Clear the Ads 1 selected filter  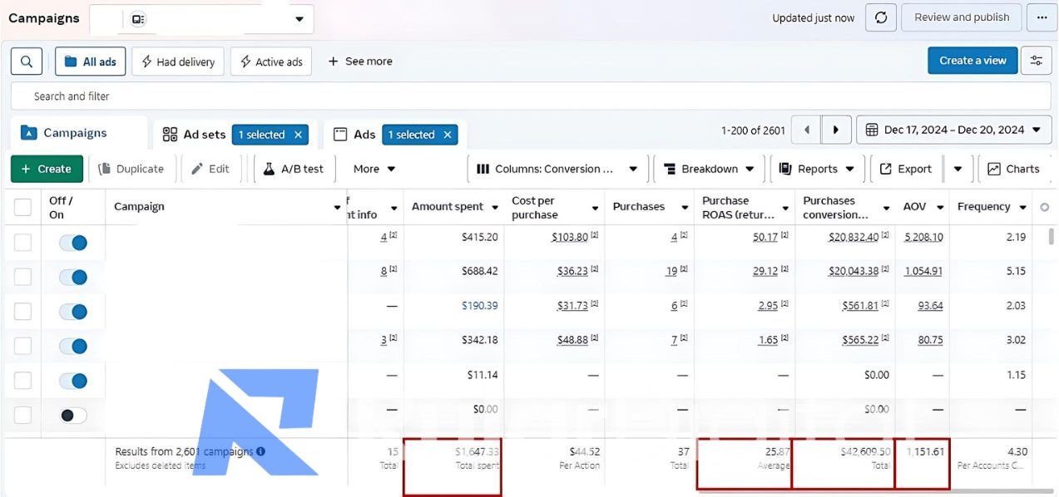tap(448, 135)
